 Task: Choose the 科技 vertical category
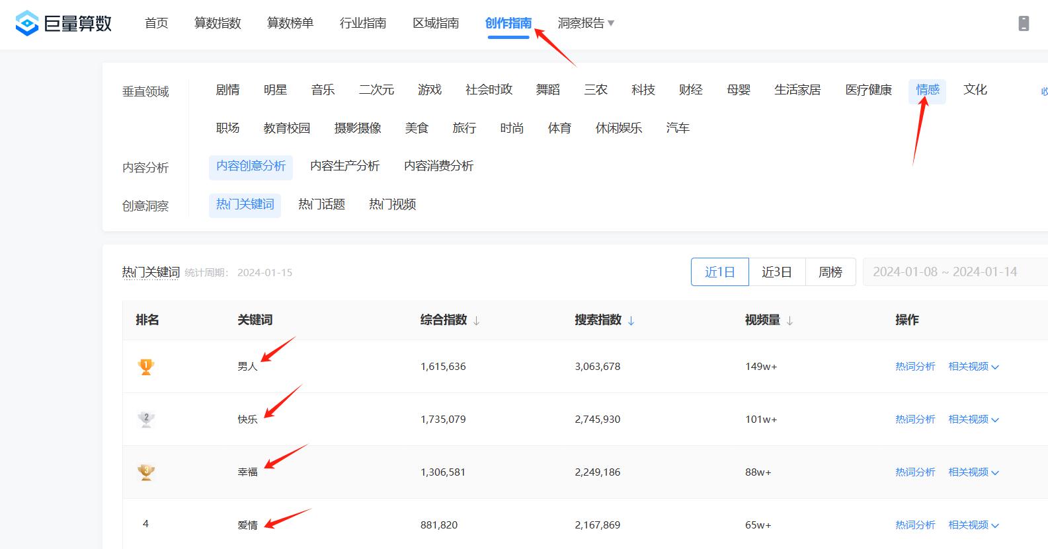pyautogui.click(x=643, y=90)
